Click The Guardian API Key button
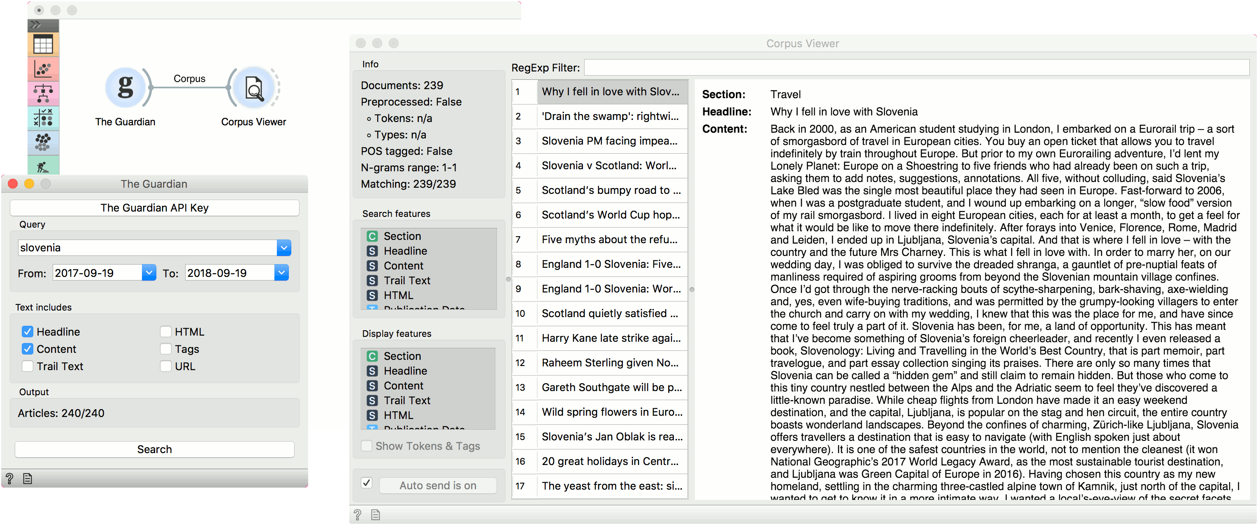Screen dimensions: 1258x525 pyautogui.click(x=154, y=208)
